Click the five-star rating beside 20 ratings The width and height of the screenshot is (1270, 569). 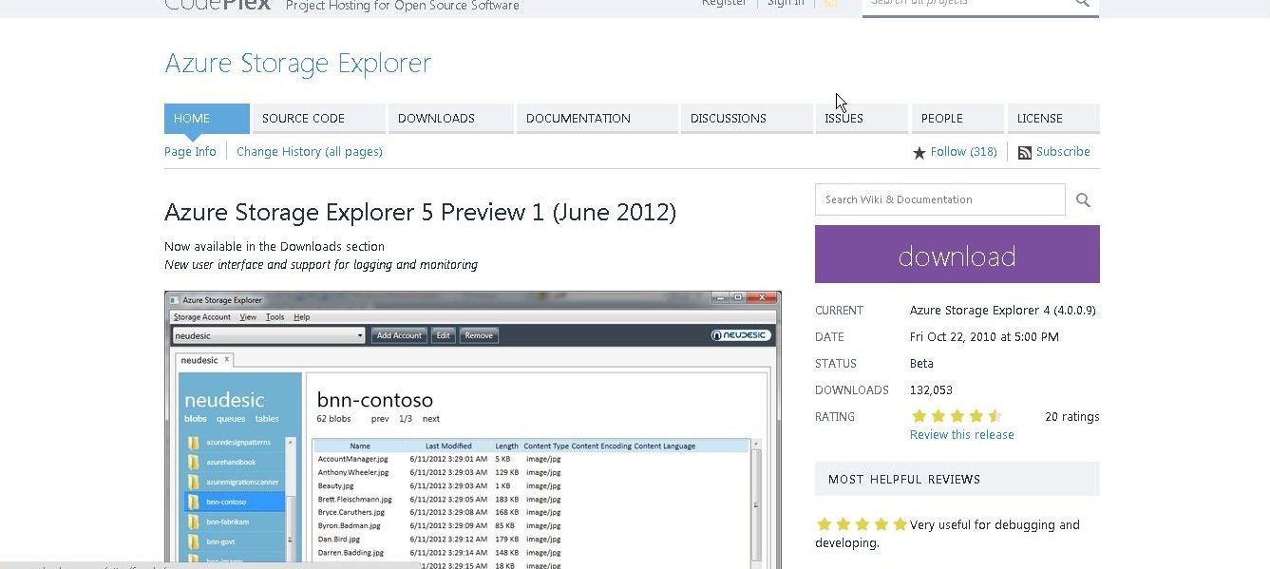pyautogui.click(x=956, y=416)
